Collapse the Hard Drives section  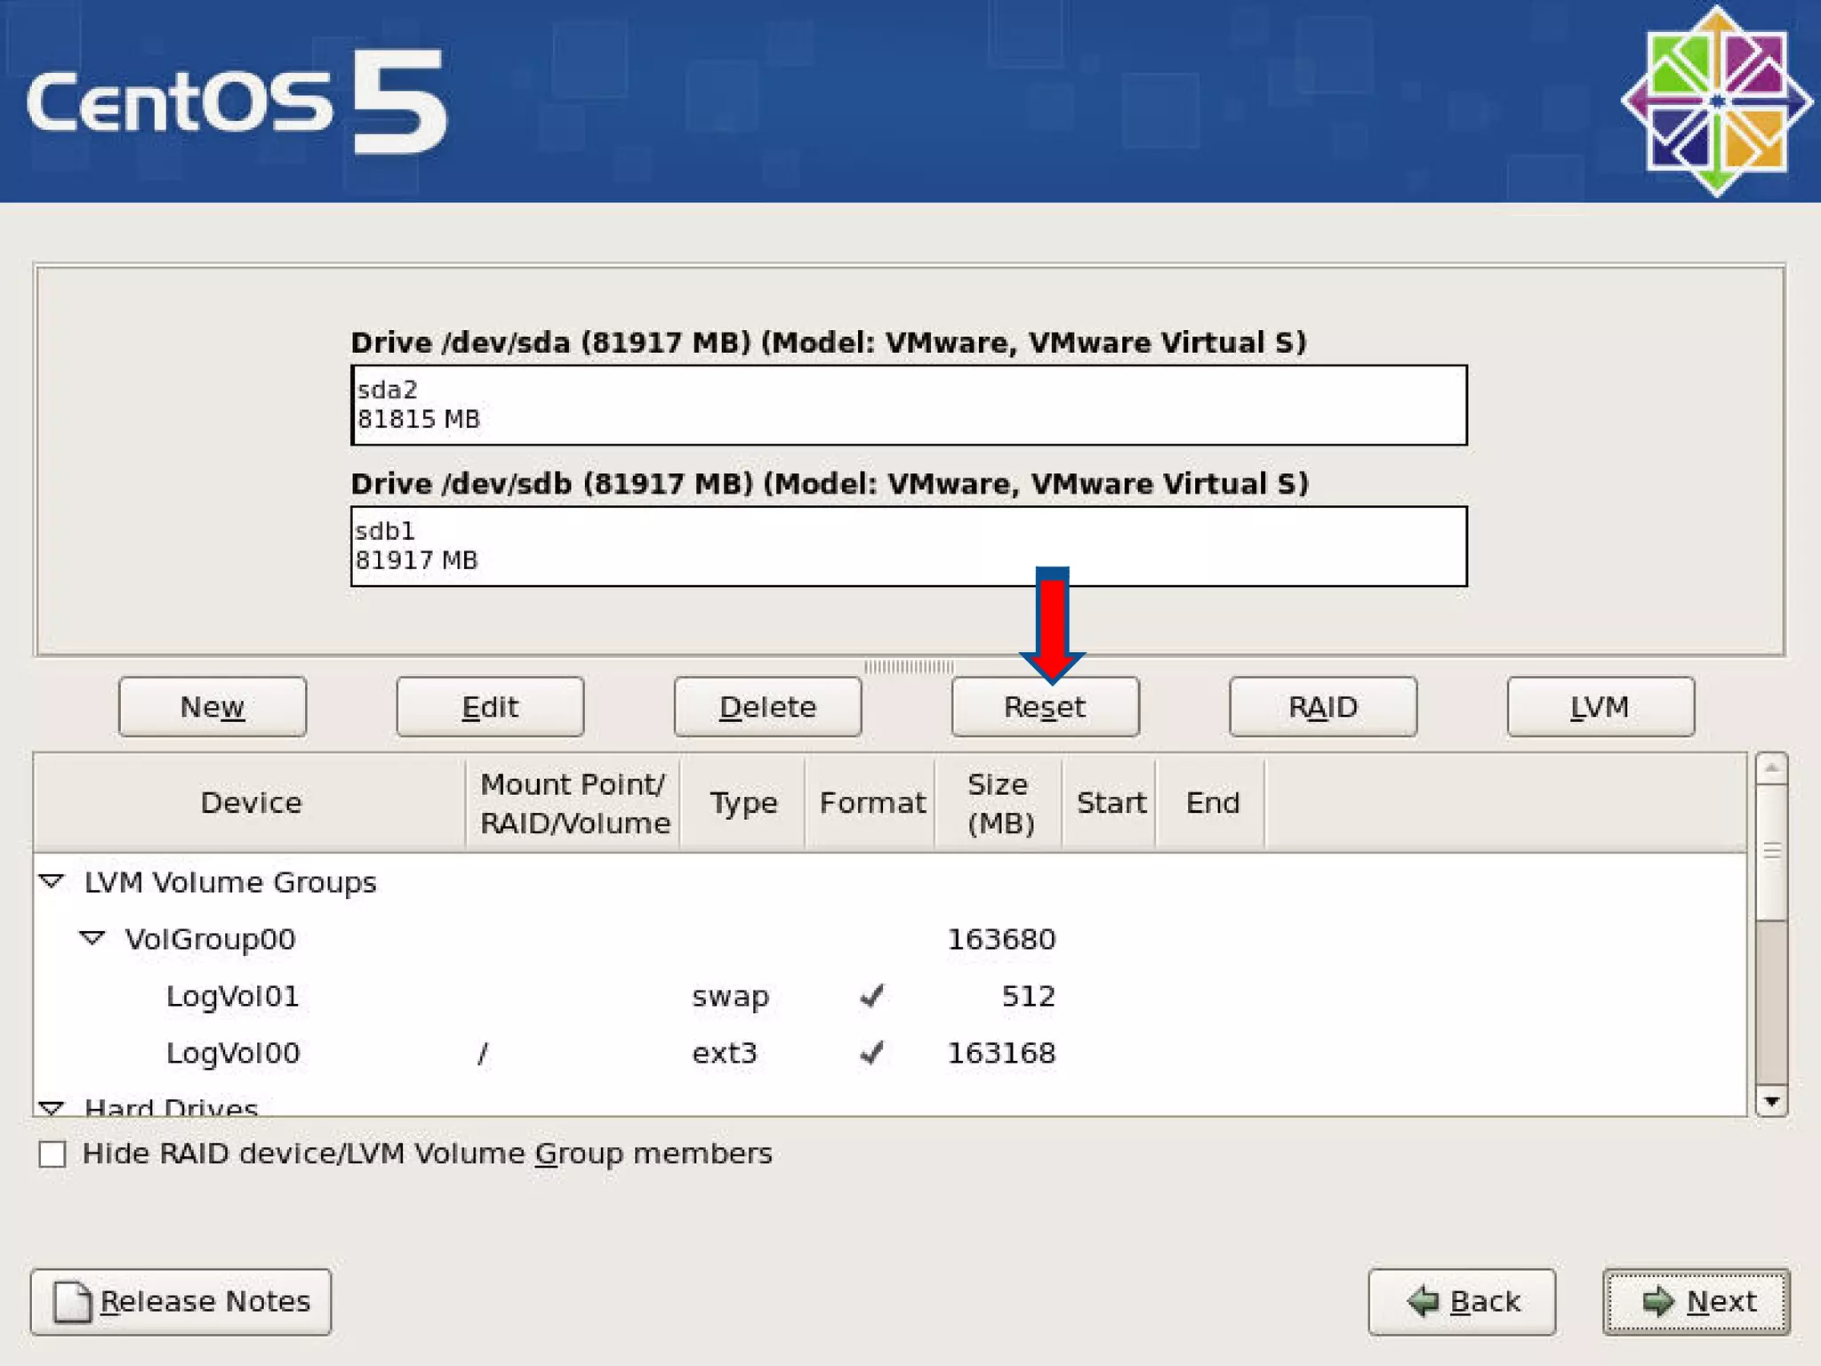pyautogui.click(x=52, y=1107)
